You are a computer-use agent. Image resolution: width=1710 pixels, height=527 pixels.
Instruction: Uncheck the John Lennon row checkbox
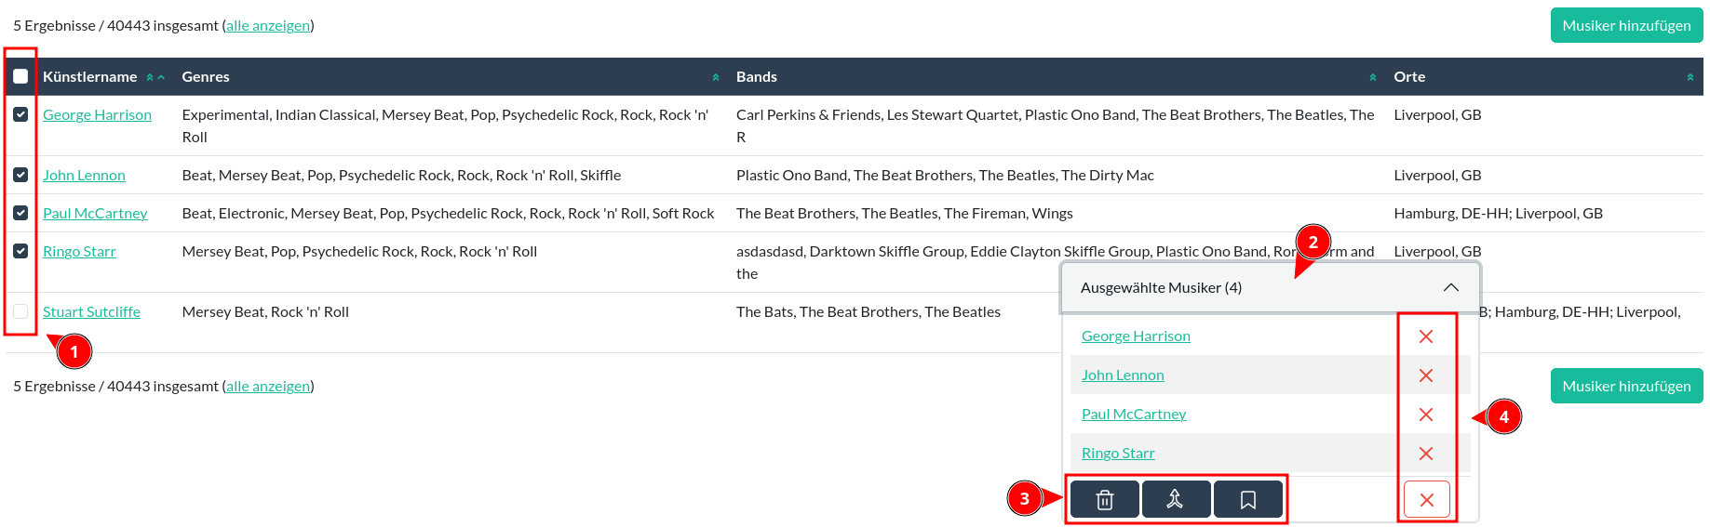(20, 175)
